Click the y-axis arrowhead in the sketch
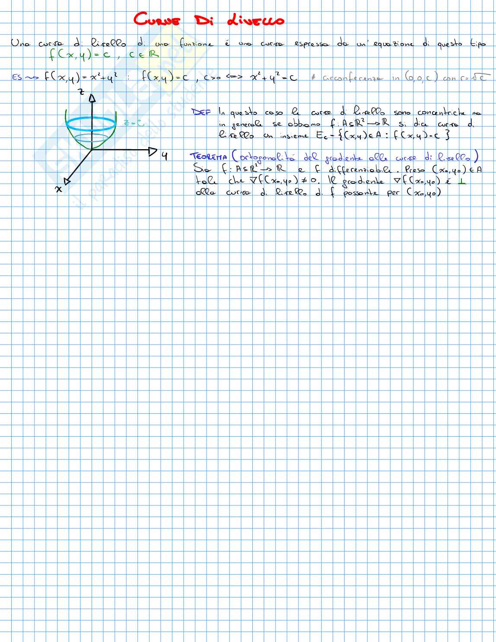The width and height of the screenshot is (496, 642). point(153,151)
